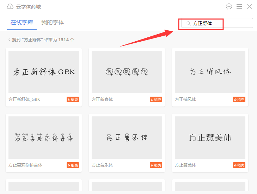Click the cloud font store logo icon

(10, 7)
